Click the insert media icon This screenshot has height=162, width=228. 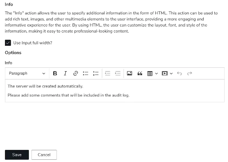(165, 73)
